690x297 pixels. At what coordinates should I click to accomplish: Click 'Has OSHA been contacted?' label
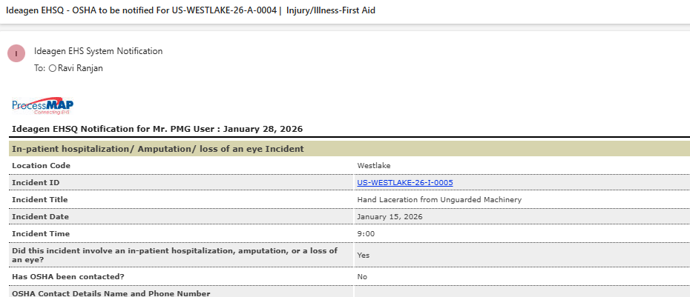click(x=68, y=277)
